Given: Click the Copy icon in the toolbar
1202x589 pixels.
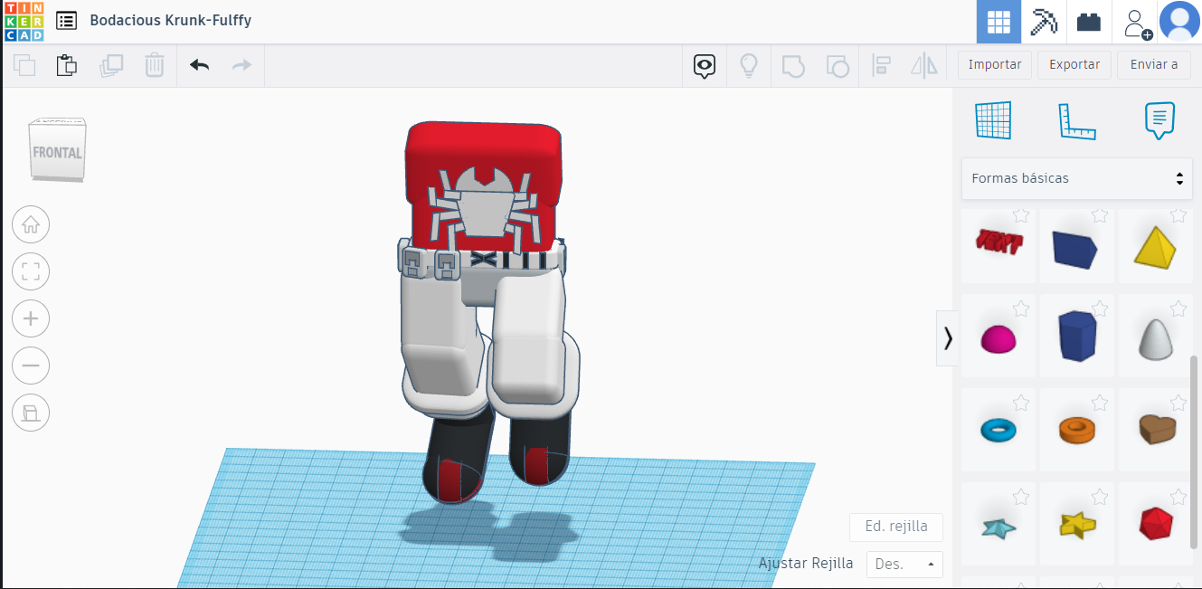Looking at the screenshot, I should point(24,65).
